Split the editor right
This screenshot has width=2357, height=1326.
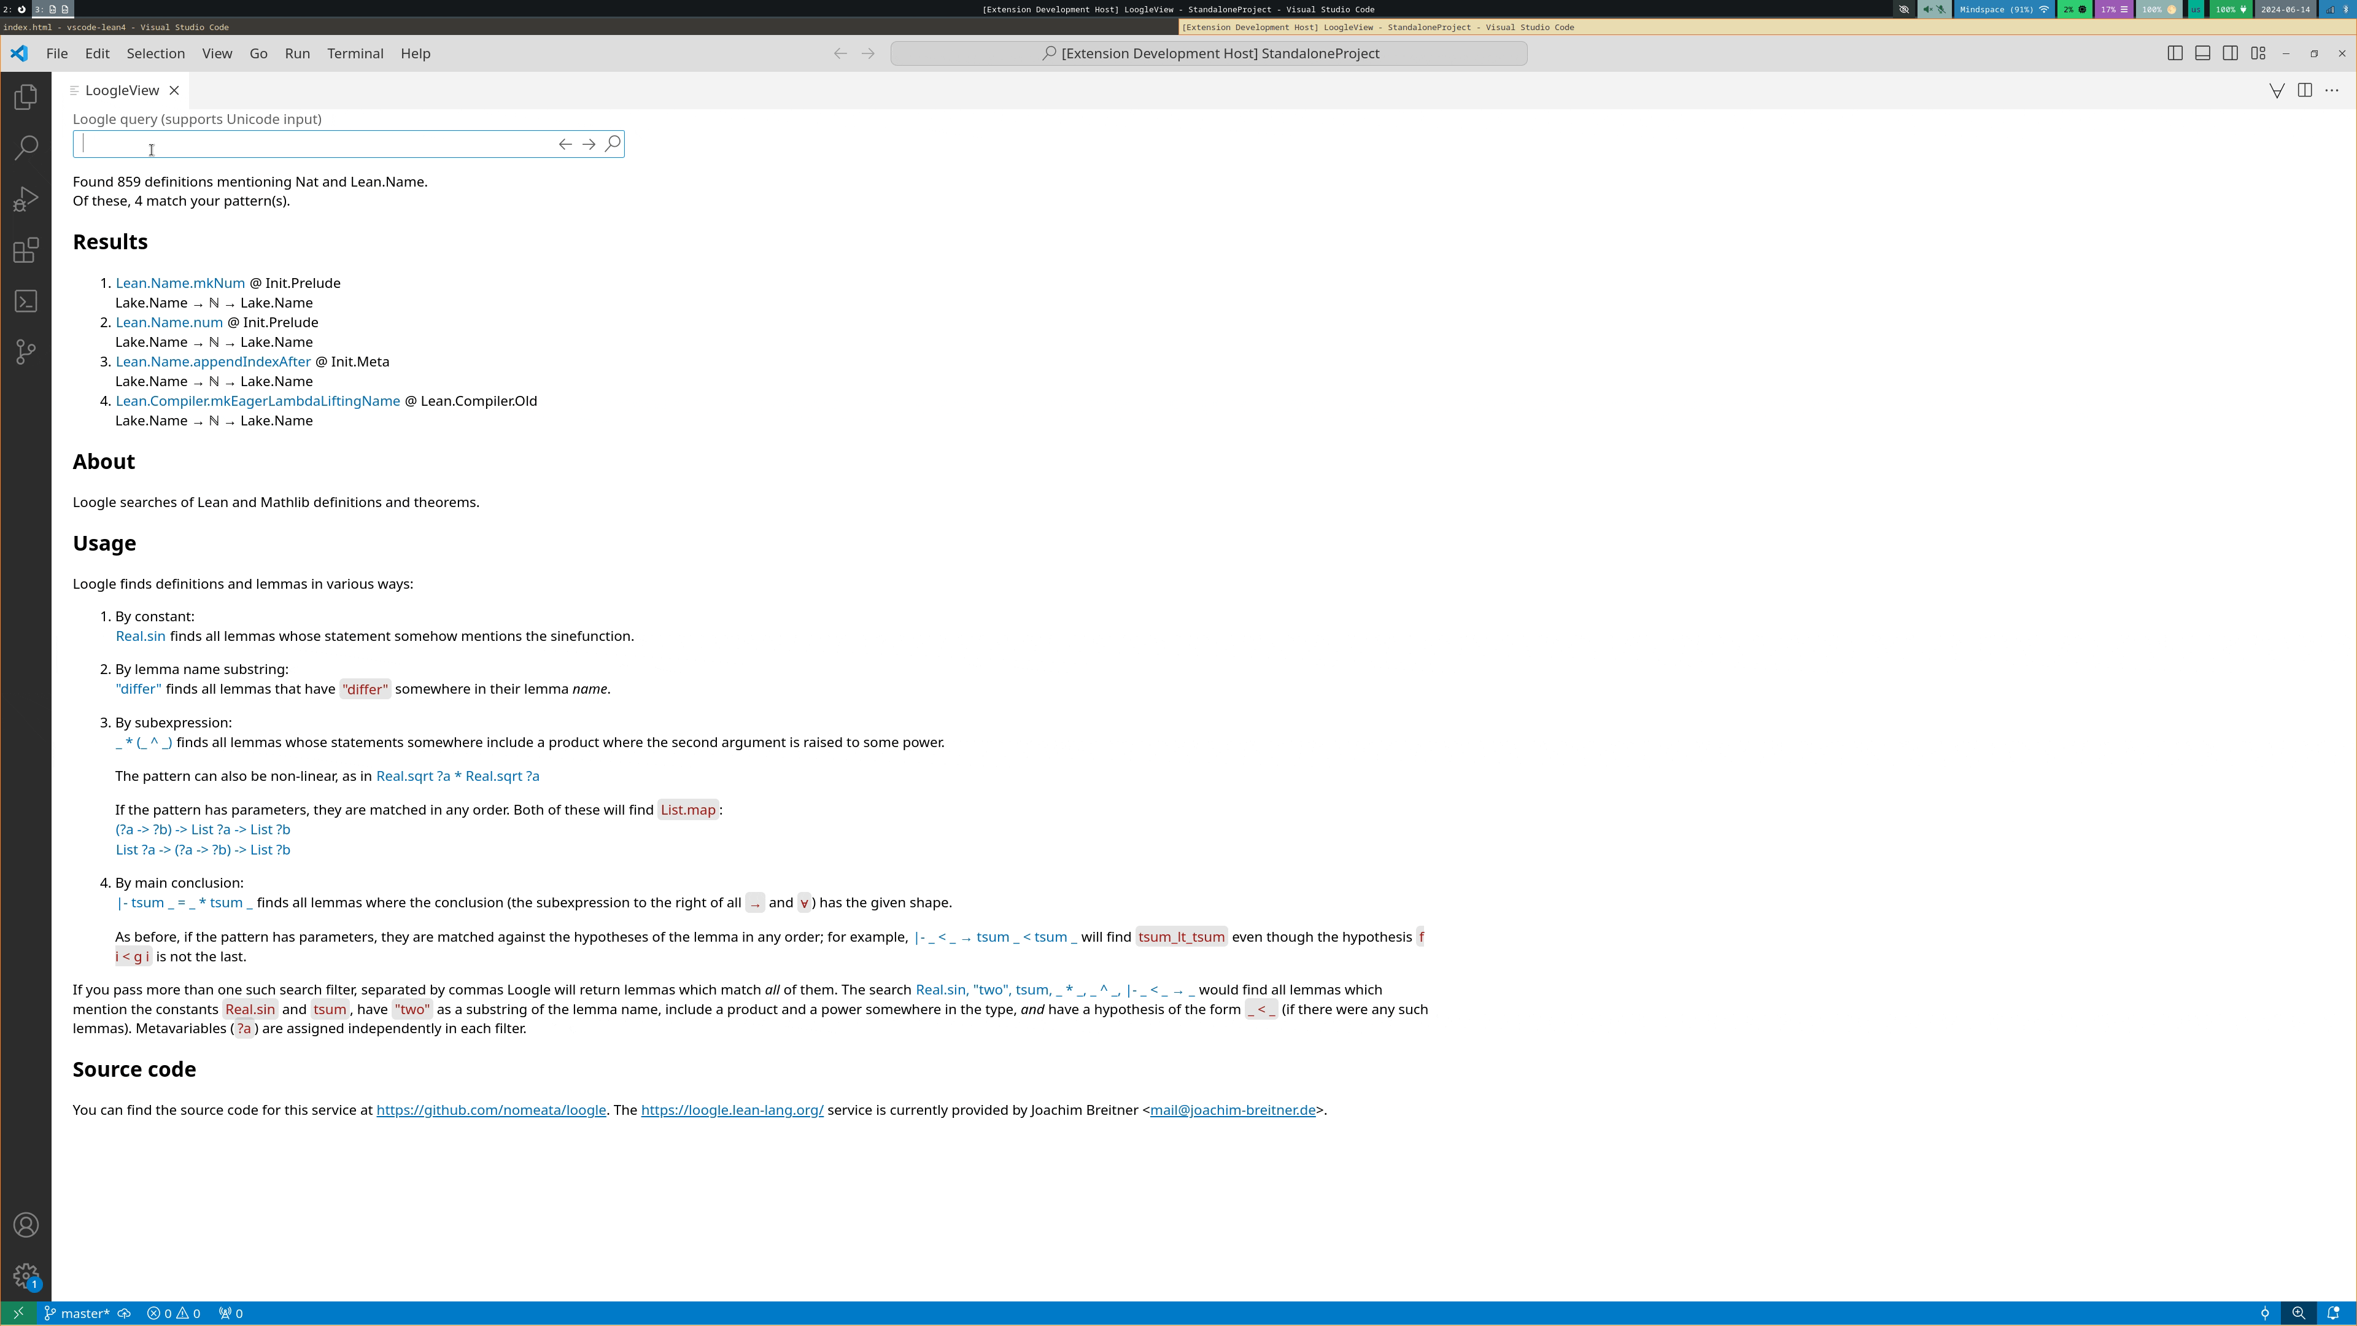2305,91
